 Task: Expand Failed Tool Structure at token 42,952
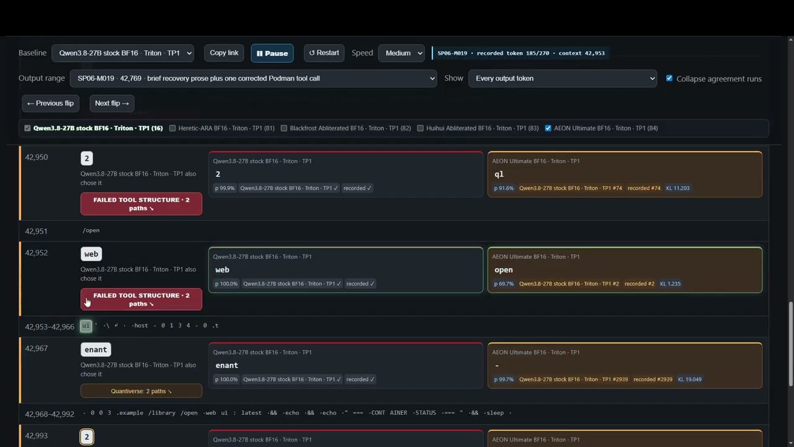coord(141,300)
